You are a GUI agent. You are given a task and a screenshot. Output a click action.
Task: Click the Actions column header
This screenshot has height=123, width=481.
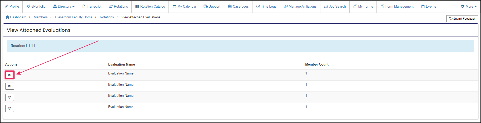(11, 64)
